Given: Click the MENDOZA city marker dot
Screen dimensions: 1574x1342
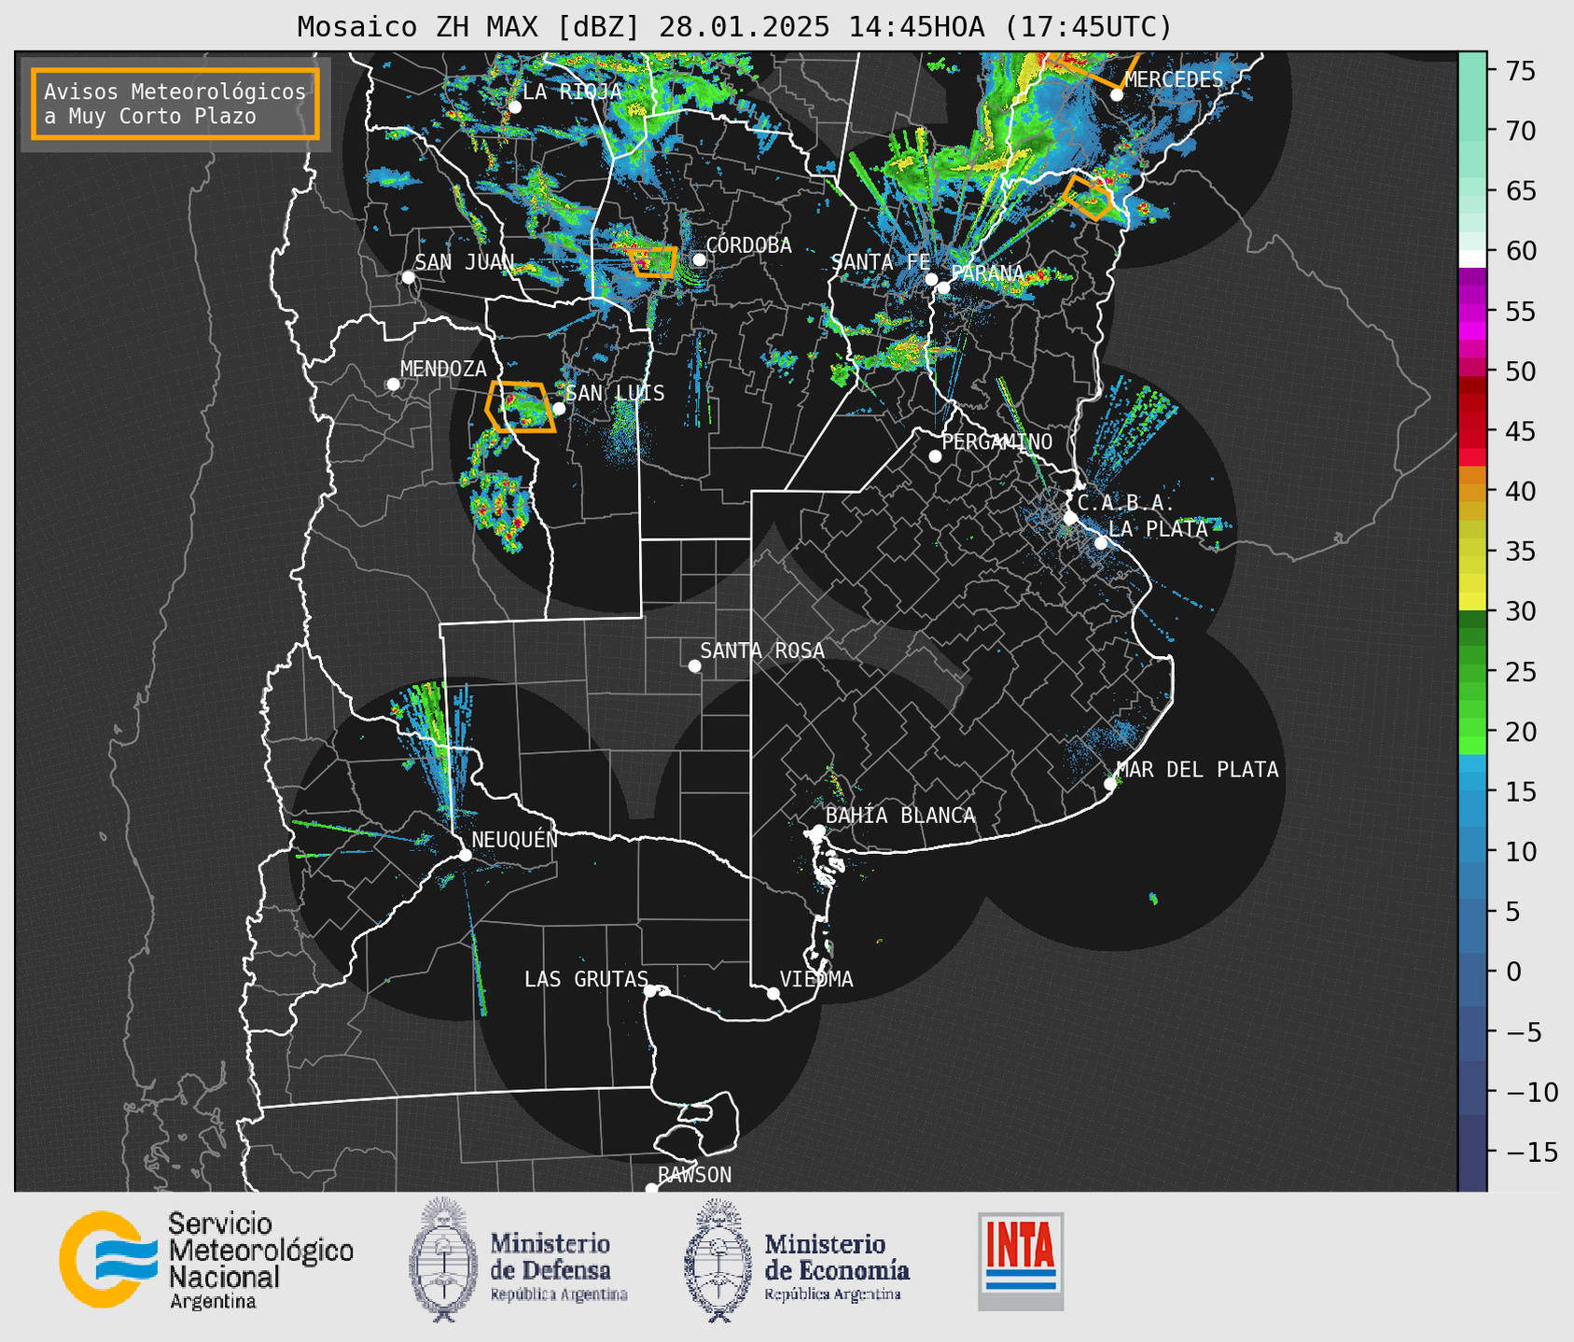Looking at the screenshot, I should [x=393, y=384].
